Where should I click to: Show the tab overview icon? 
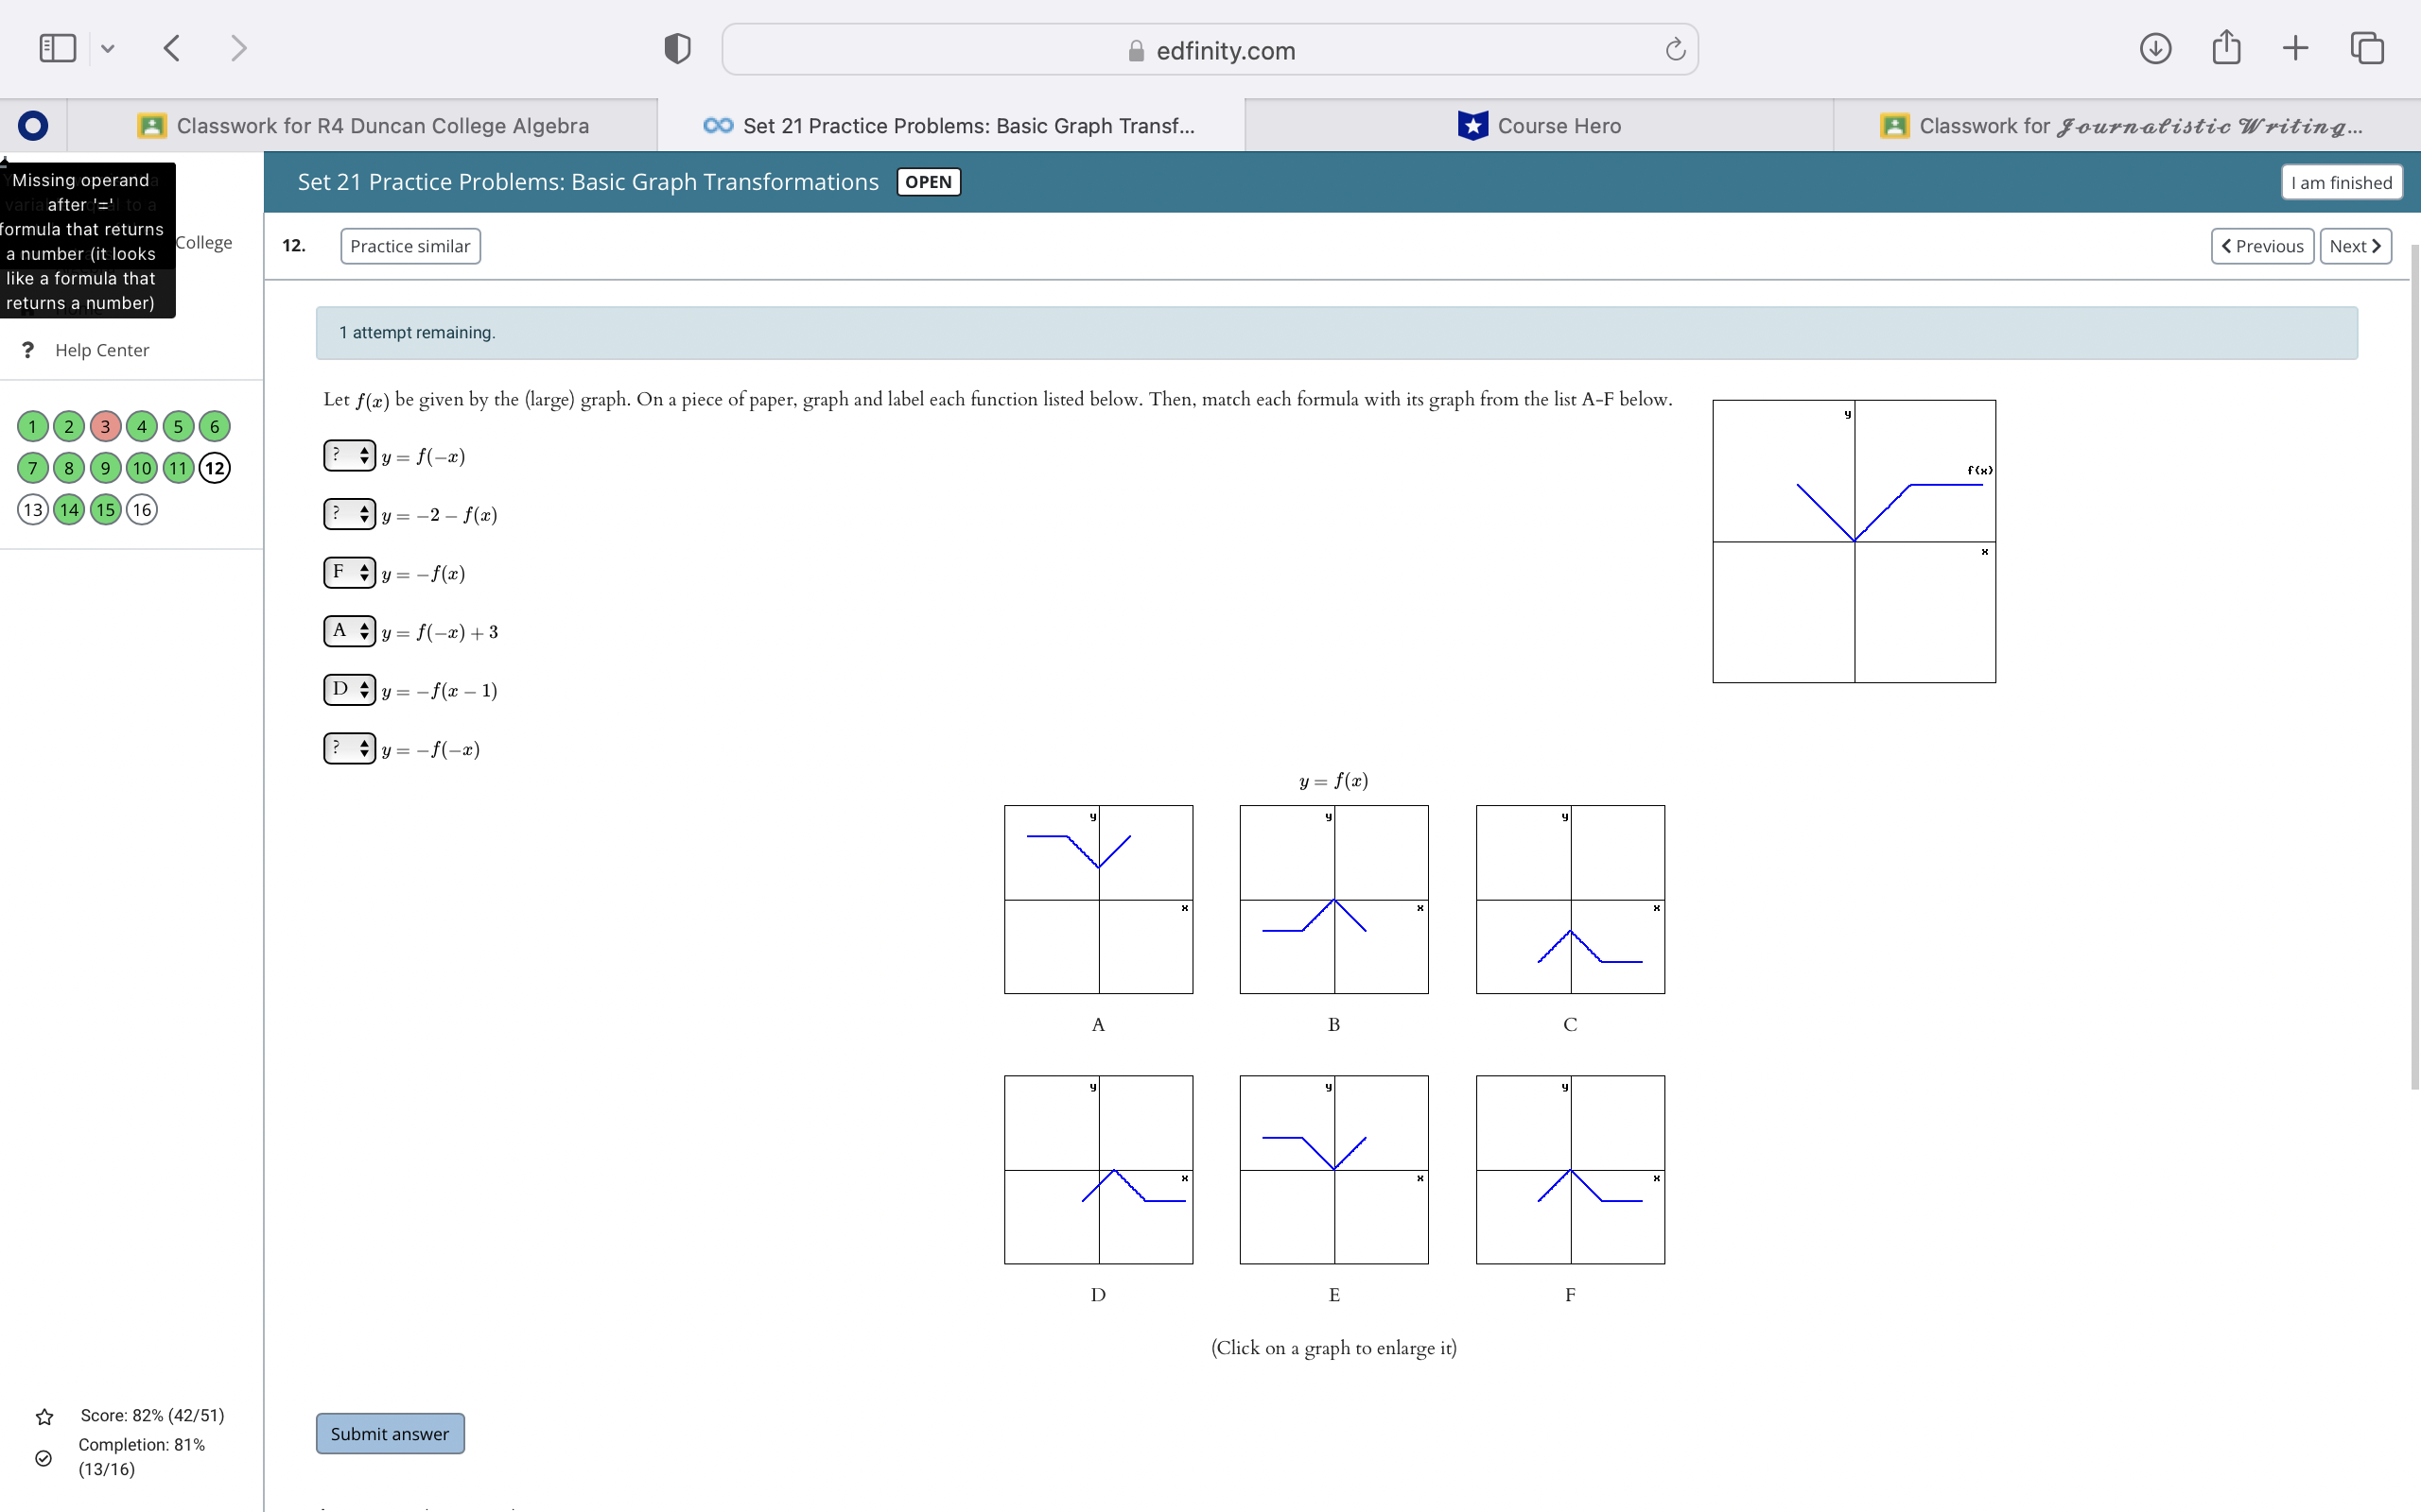click(x=2367, y=48)
